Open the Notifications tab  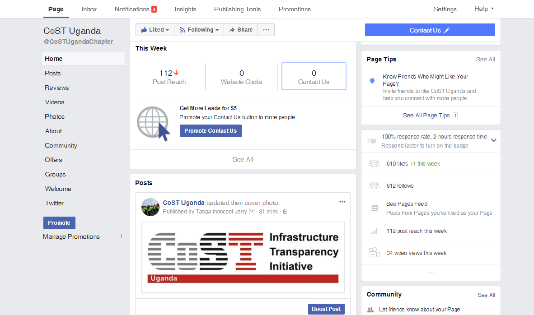136,9
